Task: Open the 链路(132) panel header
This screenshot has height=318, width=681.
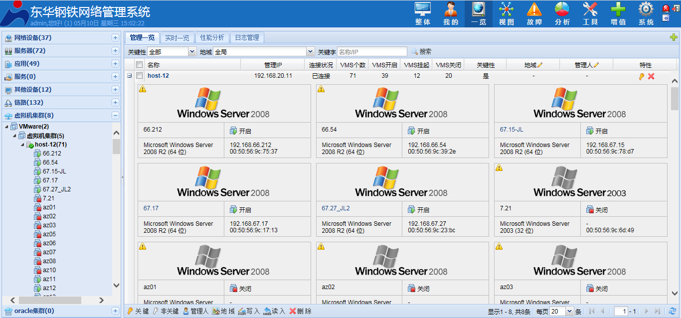Action: [61, 103]
